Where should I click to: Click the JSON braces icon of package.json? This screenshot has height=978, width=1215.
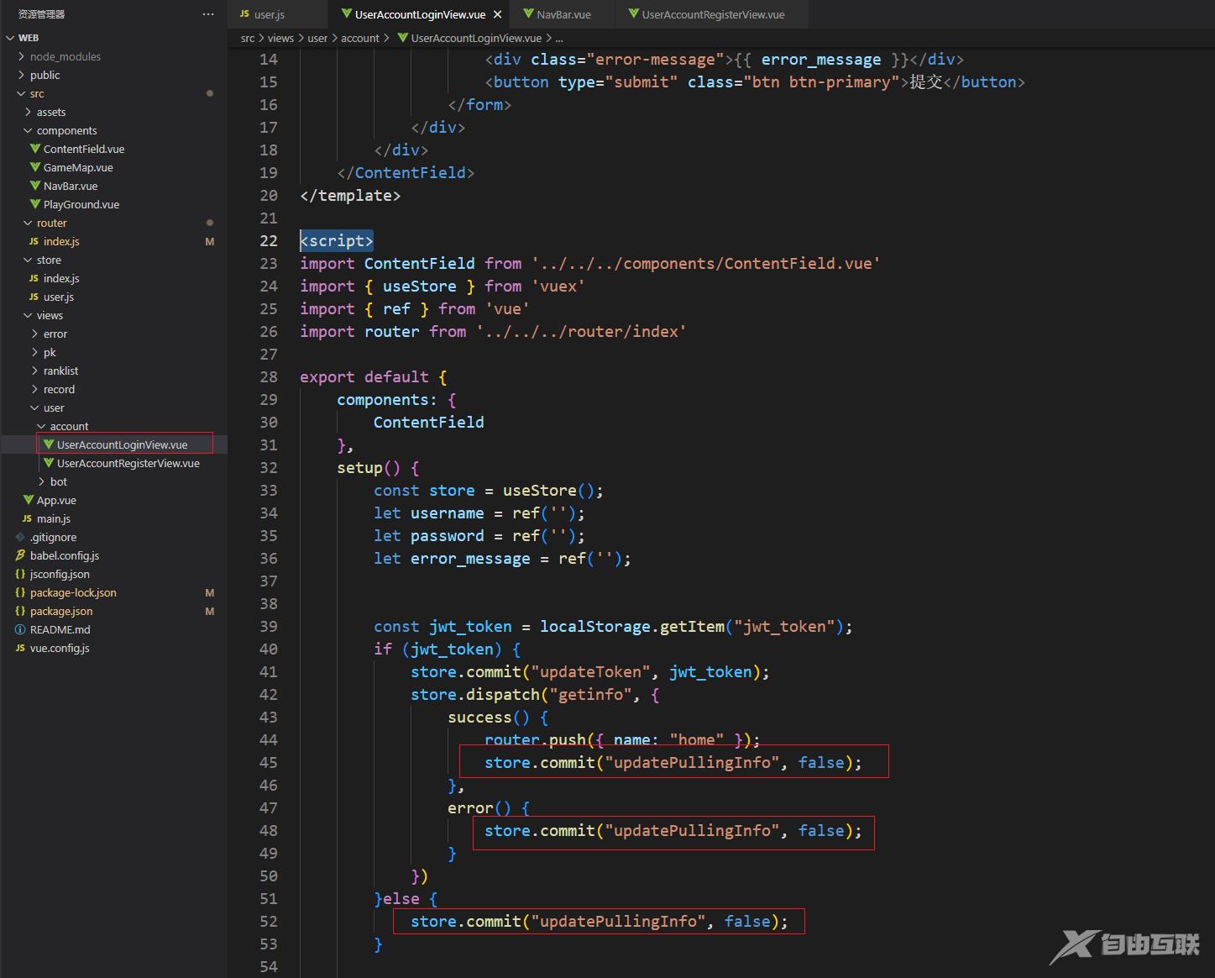tap(20, 611)
